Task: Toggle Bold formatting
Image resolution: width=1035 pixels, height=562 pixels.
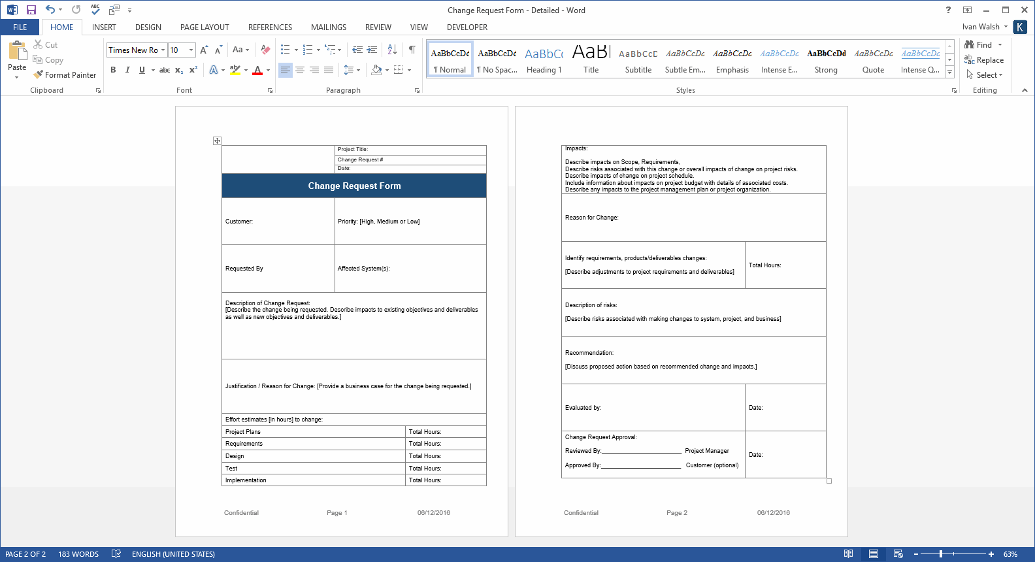Action: [x=113, y=70]
